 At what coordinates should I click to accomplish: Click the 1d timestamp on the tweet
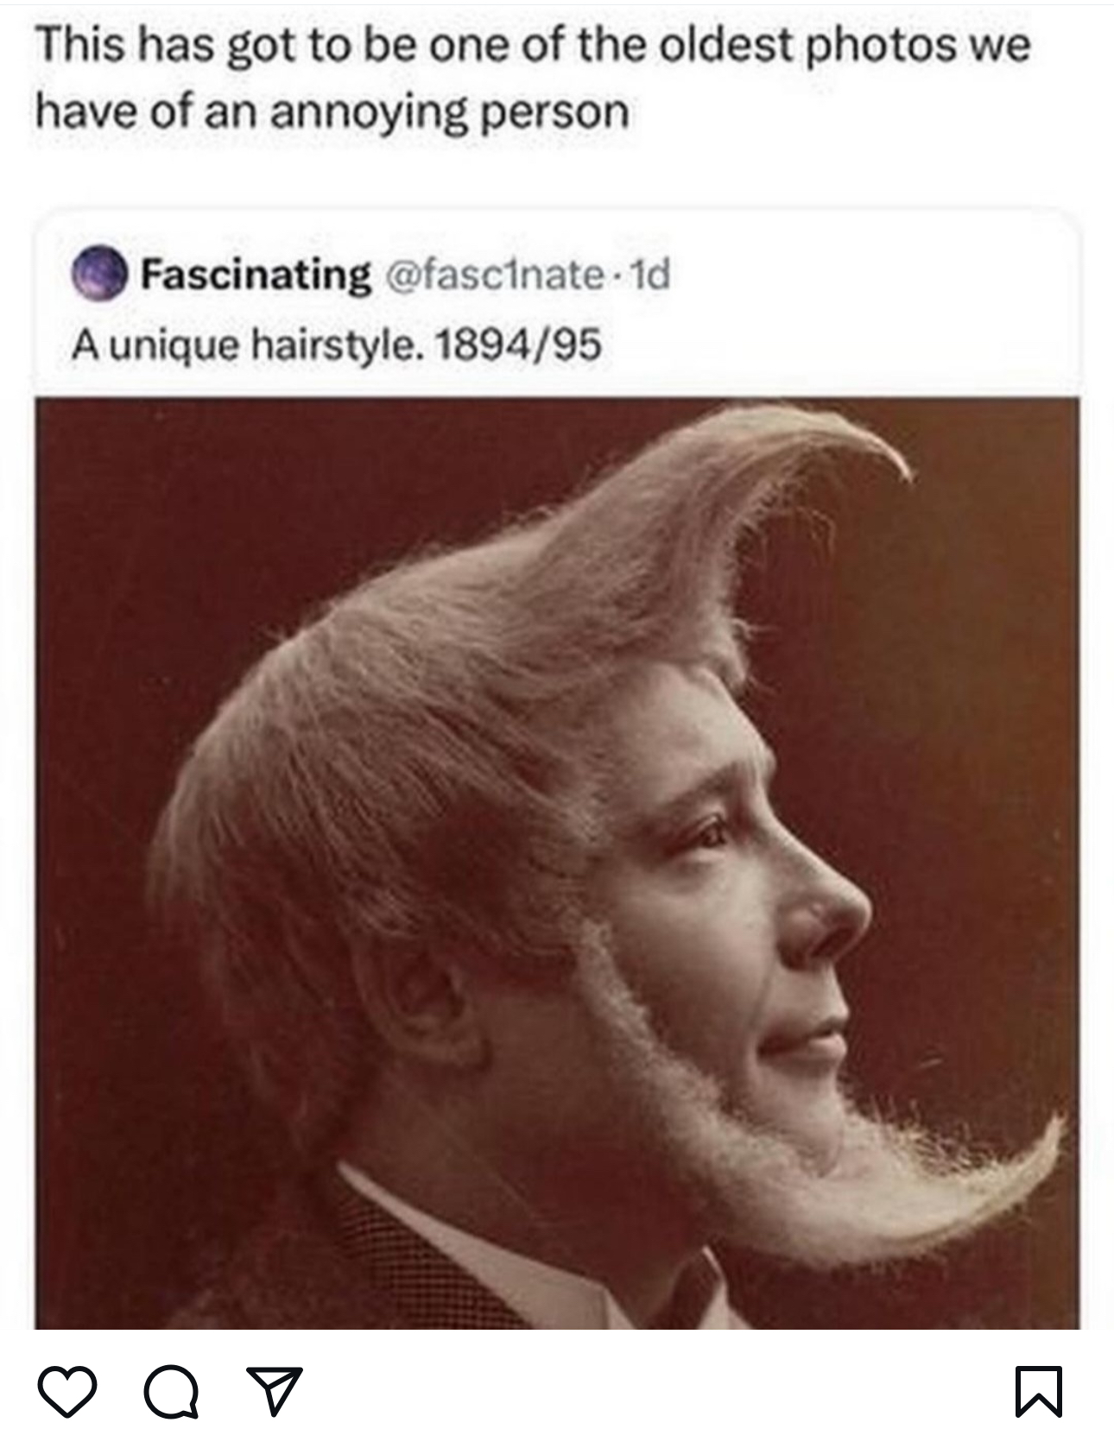coord(655,278)
